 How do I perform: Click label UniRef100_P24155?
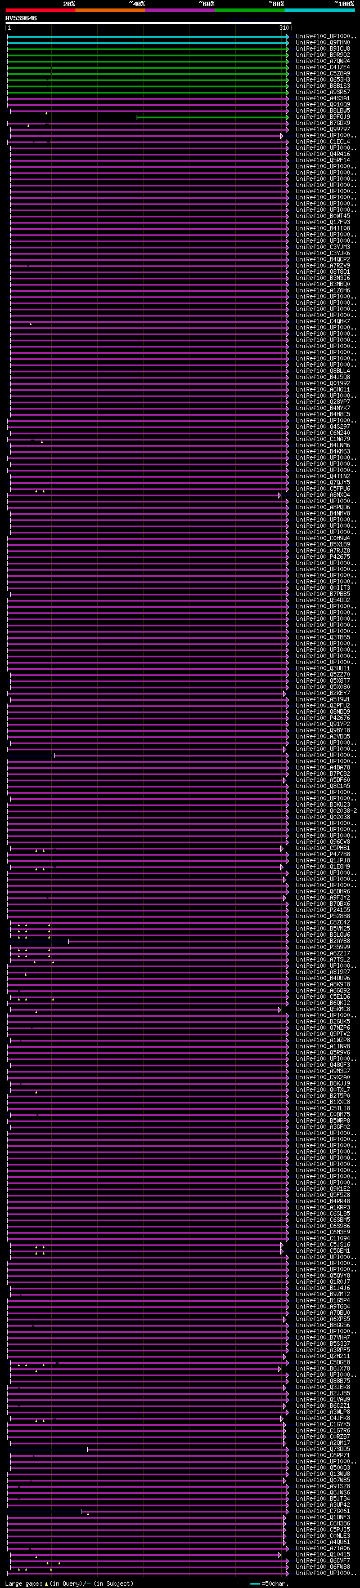(323, 910)
